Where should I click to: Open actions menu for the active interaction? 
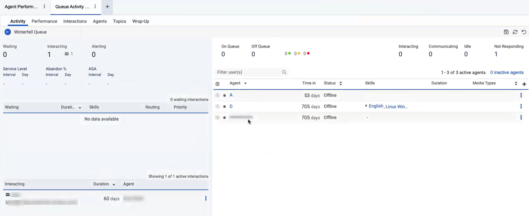(206, 199)
